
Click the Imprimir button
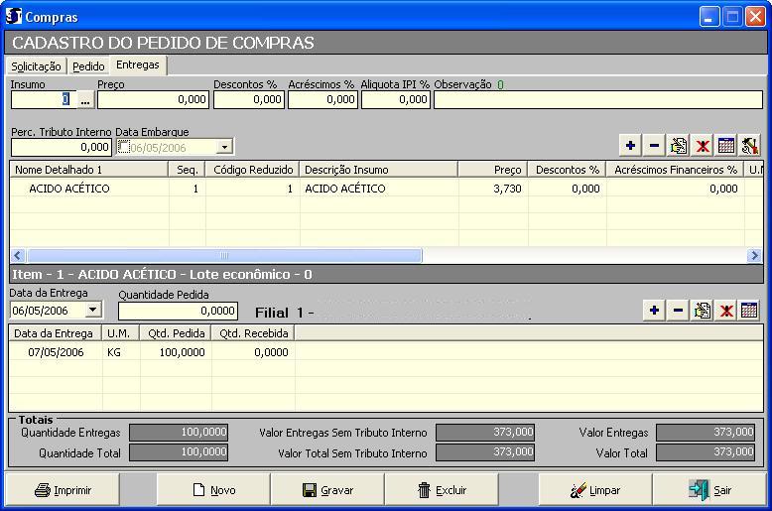pyautogui.click(x=63, y=490)
